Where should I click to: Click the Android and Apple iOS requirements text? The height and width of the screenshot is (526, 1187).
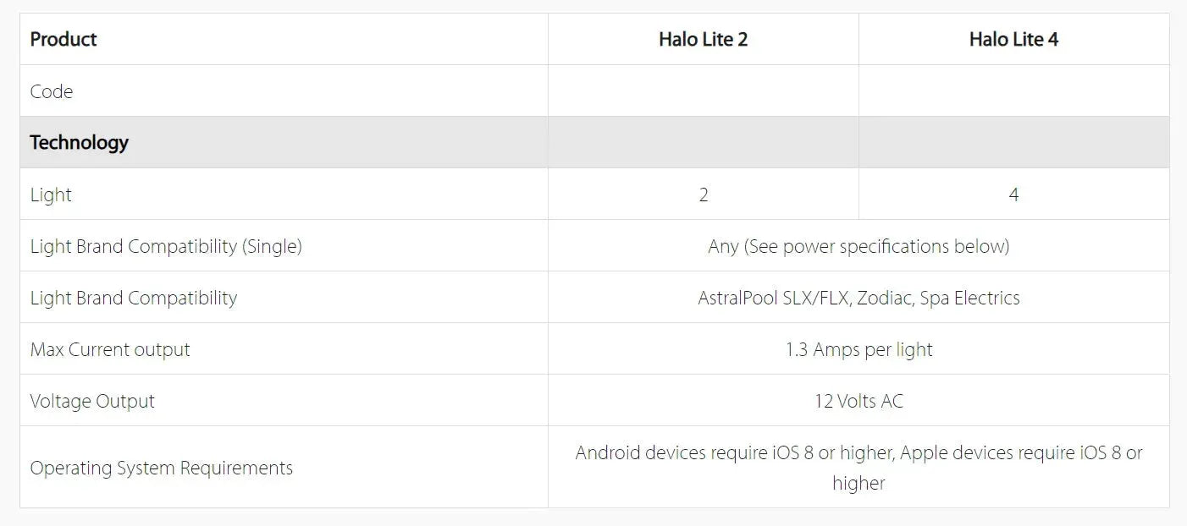pyautogui.click(x=859, y=468)
